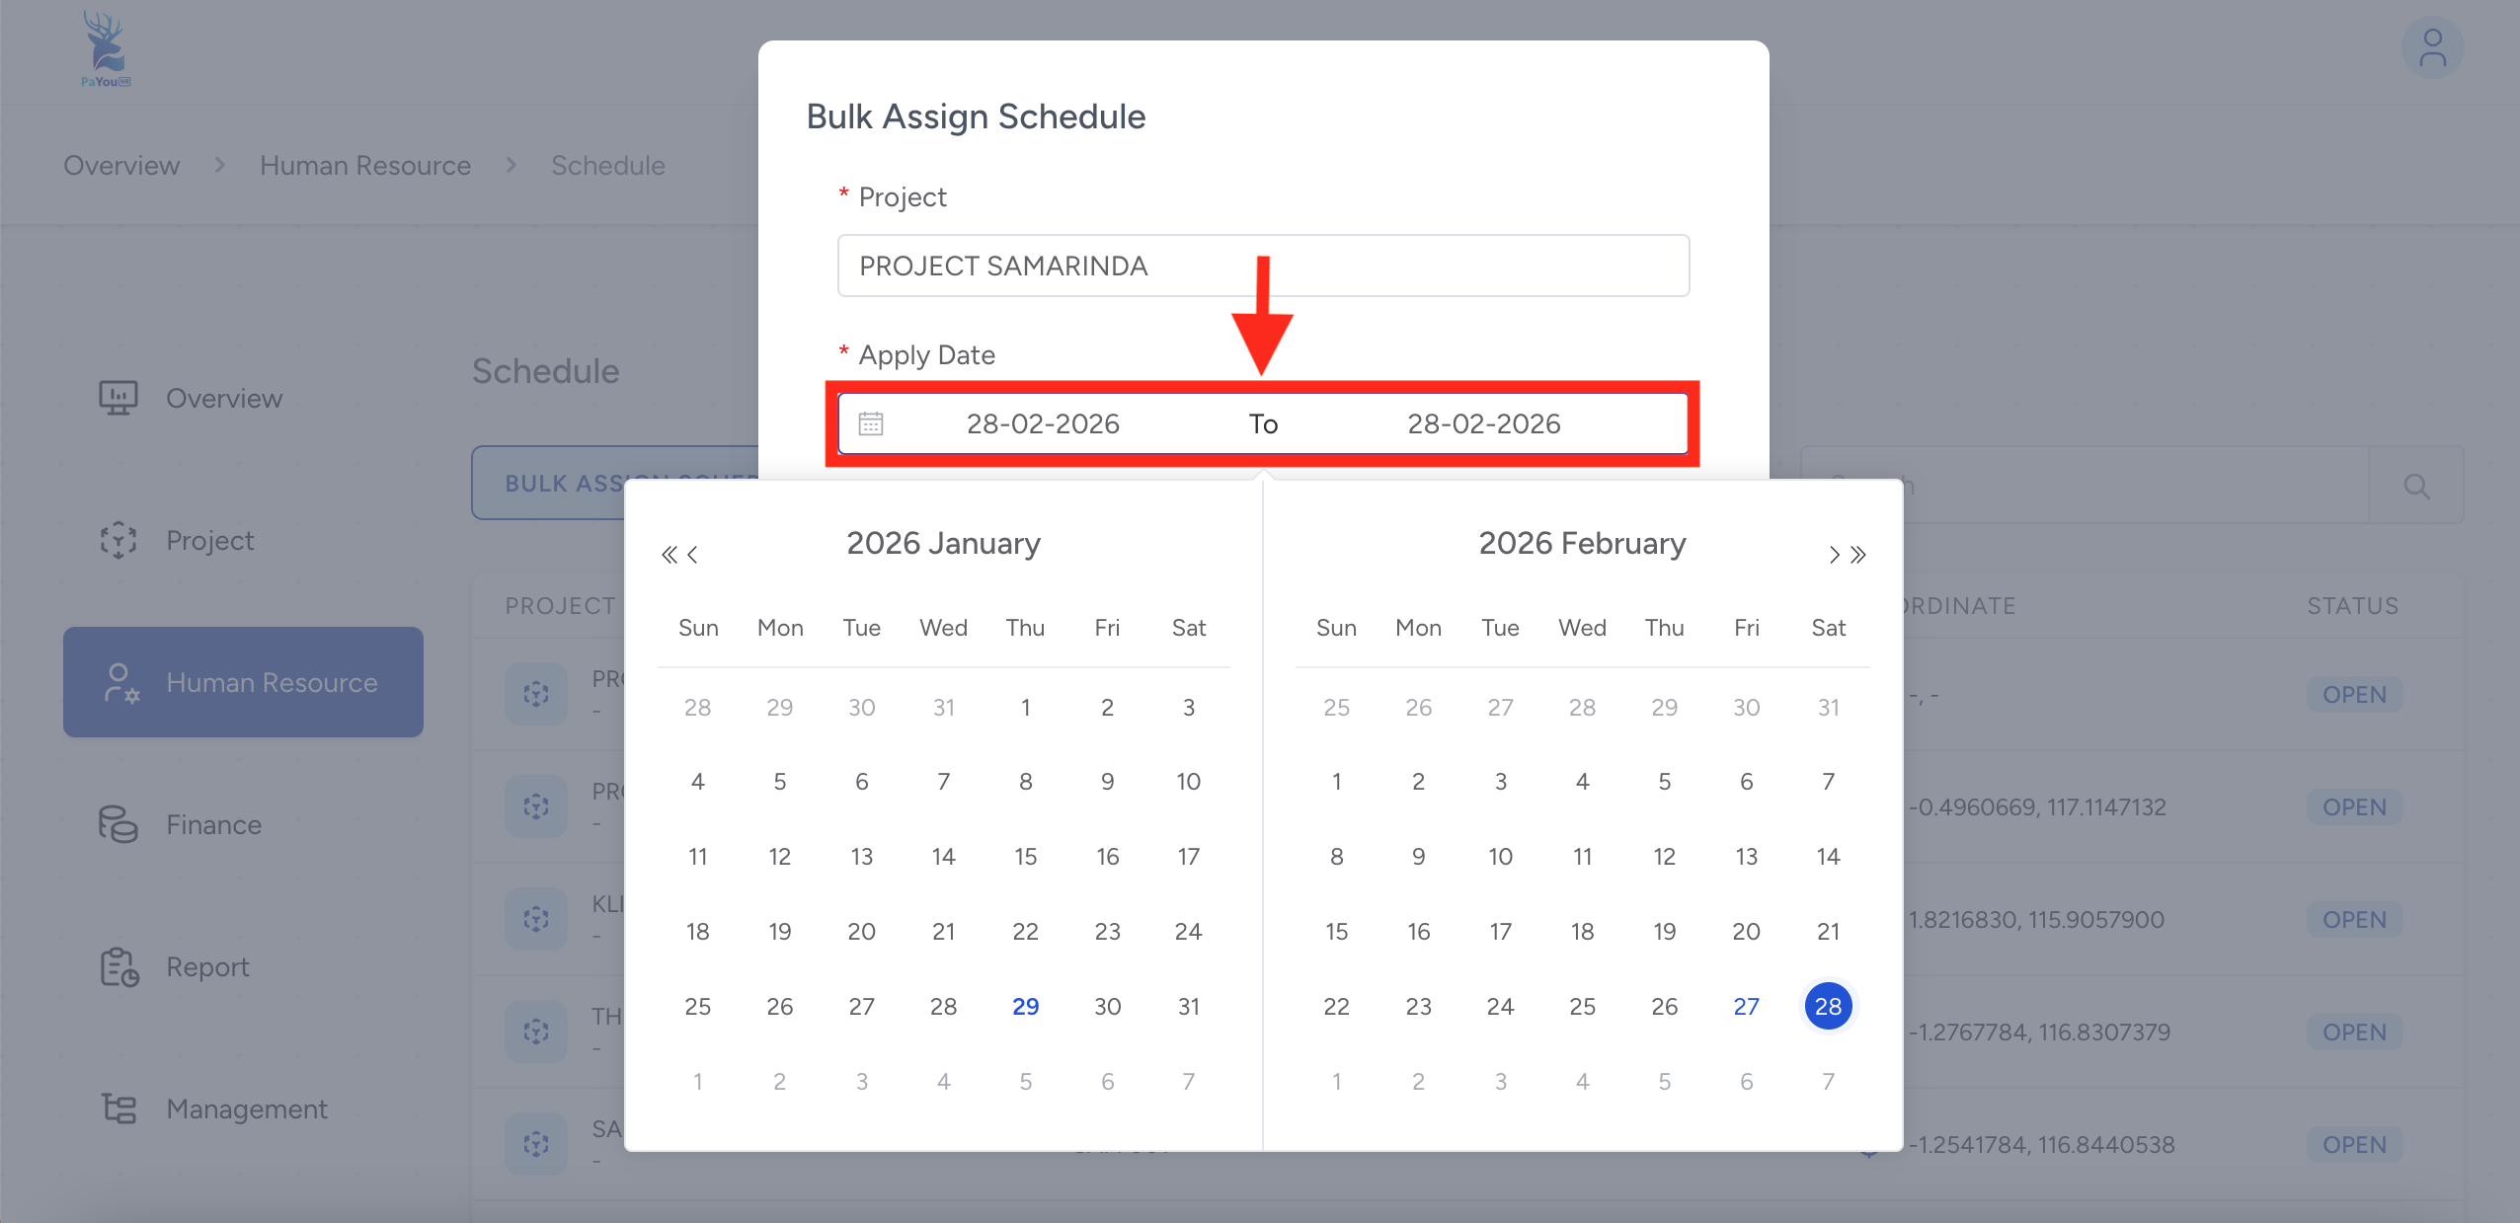Go to Management in the sidebar

[246, 1108]
